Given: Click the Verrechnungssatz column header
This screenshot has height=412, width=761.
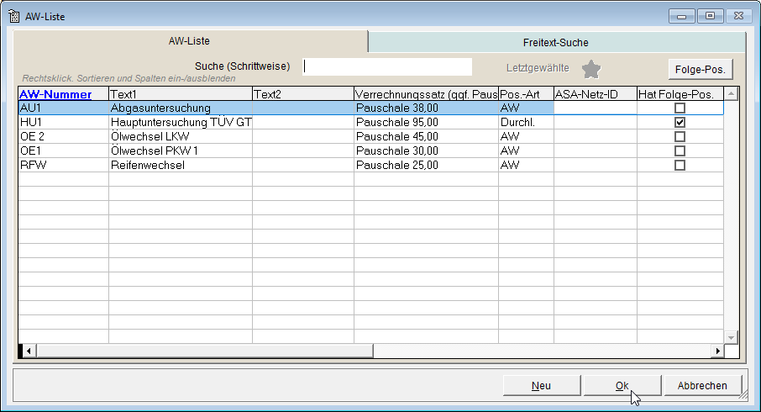Looking at the screenshot, I should pos(426,94).
